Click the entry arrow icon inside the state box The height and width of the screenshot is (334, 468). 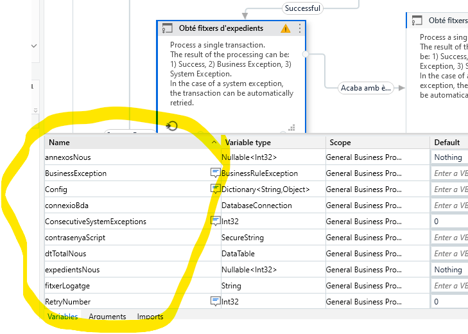point(171,126)
